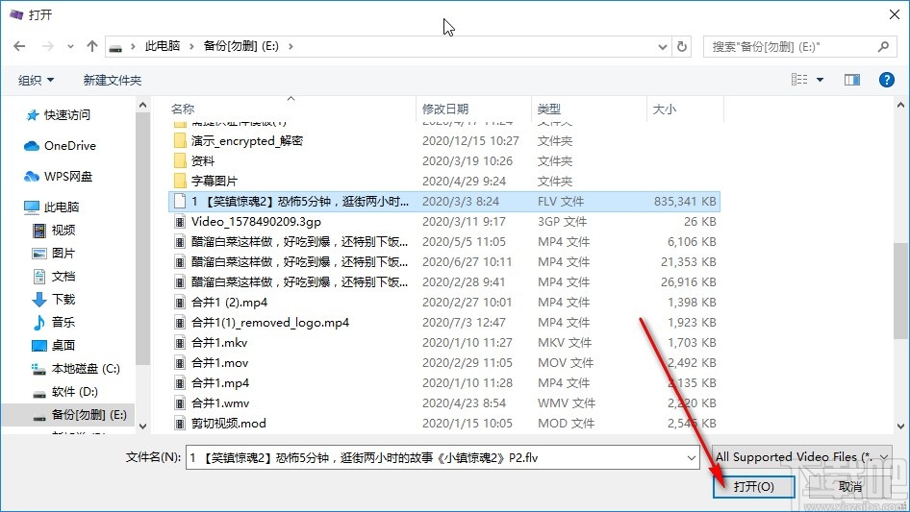Open All Supported Video Files filter
910x512 pixels.
802,457
